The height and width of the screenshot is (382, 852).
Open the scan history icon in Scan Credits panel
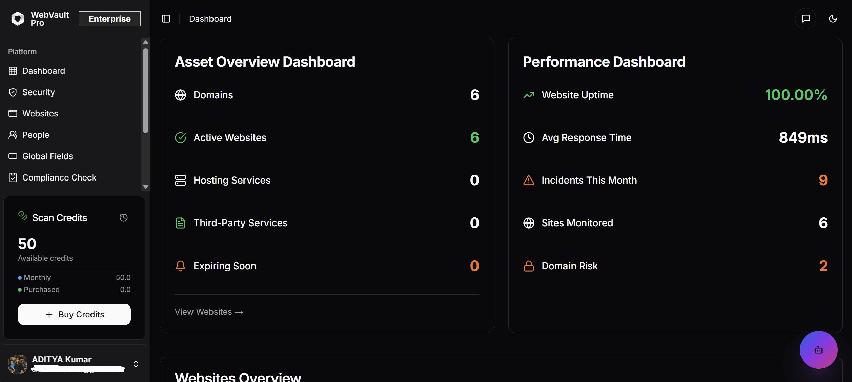(x=123, y=217)
